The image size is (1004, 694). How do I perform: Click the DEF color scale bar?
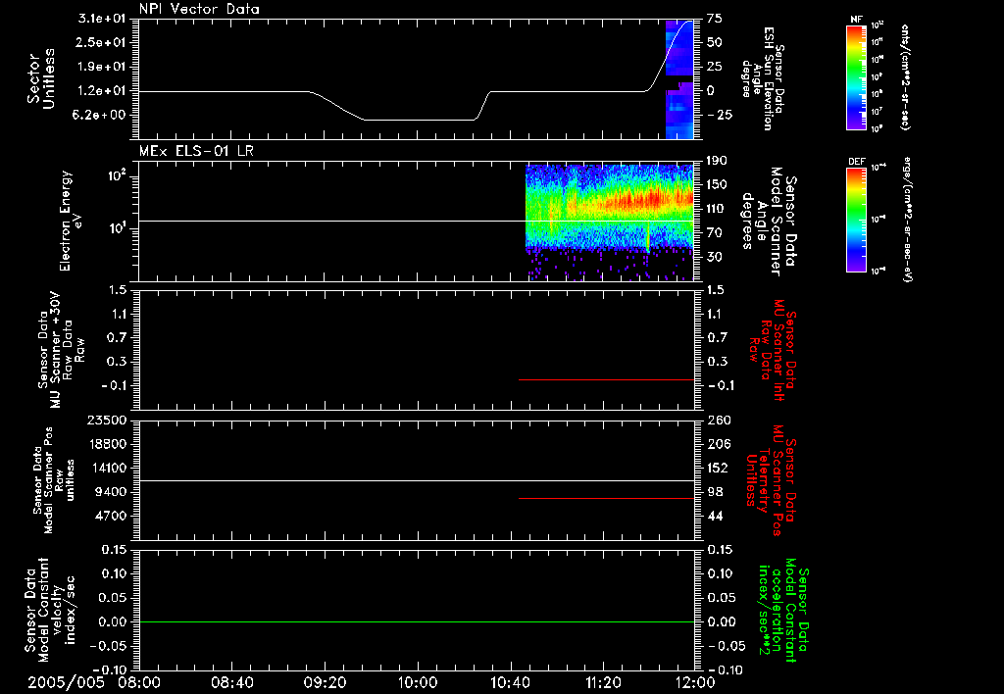(856, 219)
